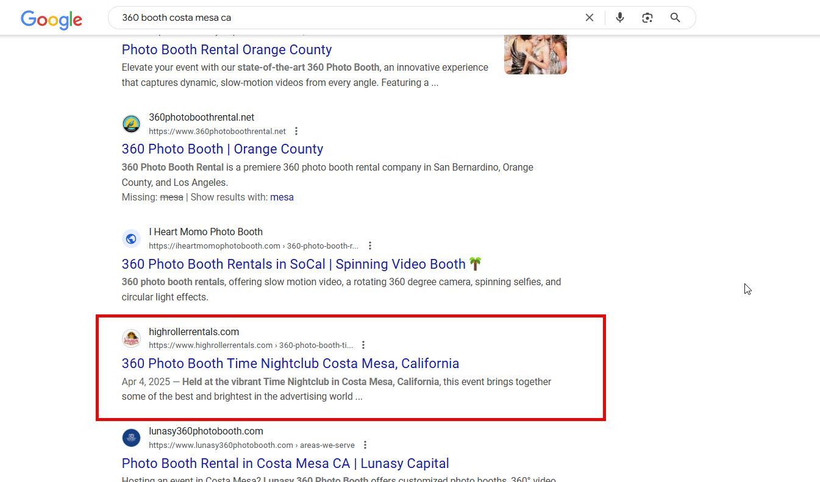Open more options for highrollerrentals.com result

point(363,345)
